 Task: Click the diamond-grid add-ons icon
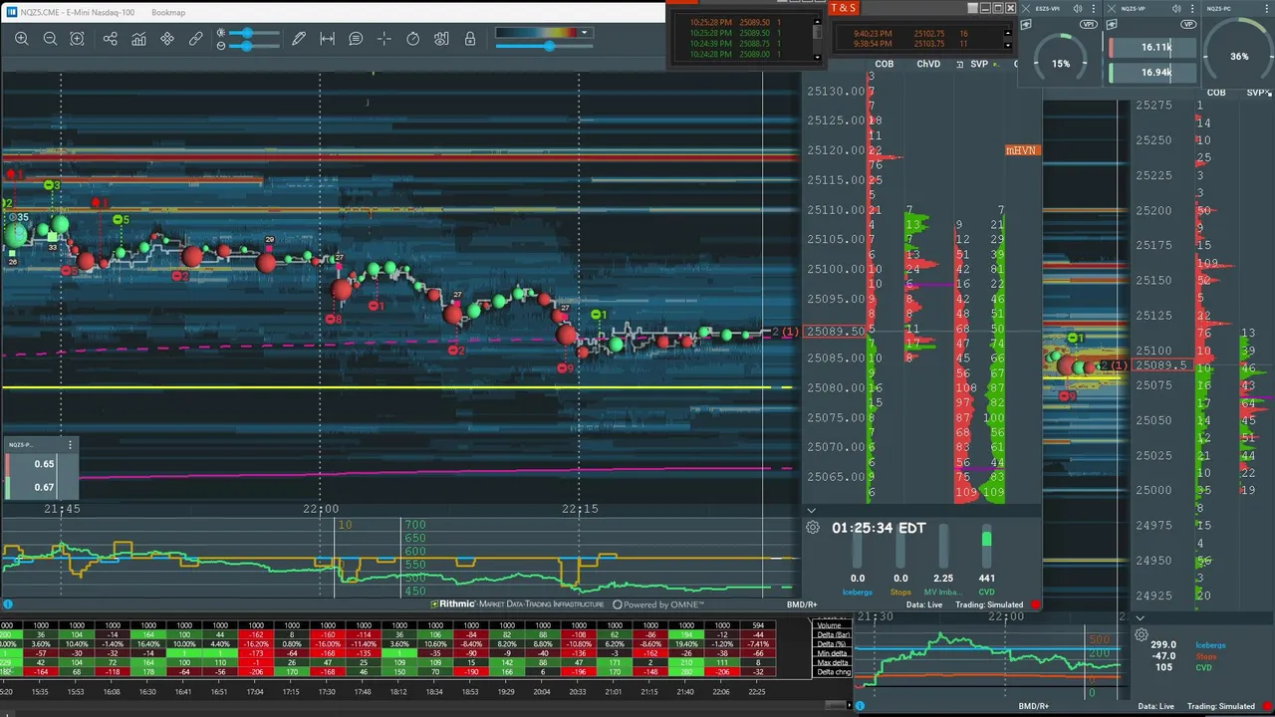(x=167, y=39)
